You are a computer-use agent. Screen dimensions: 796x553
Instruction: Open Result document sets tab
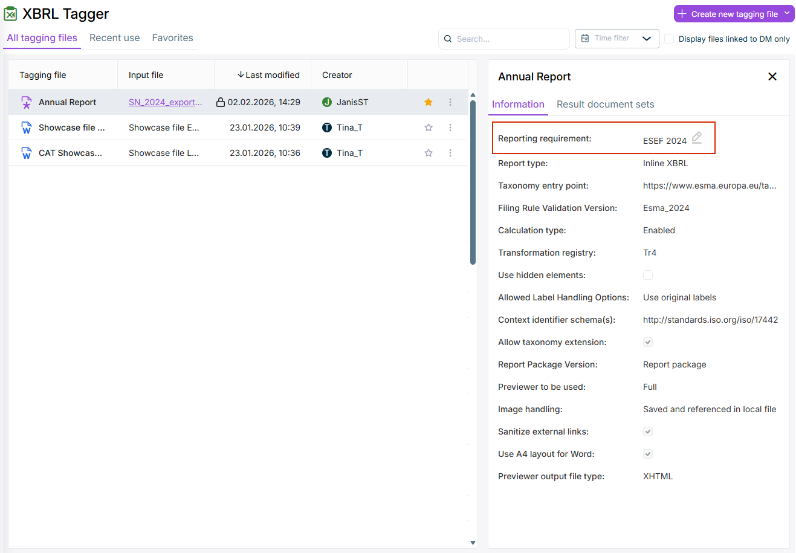click(606, 104)
